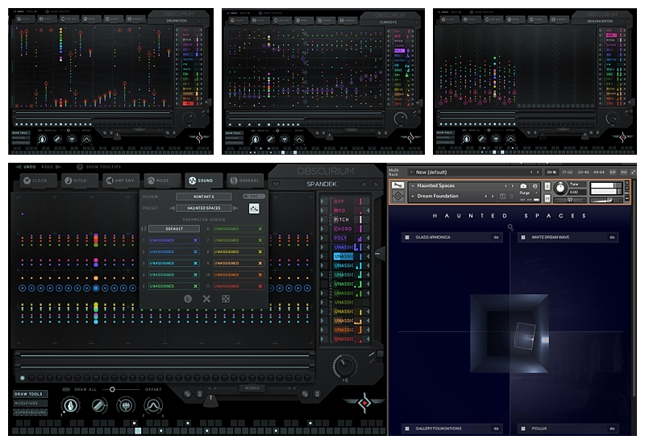Screen dimensions: 645x444
Task: Delete snapshot A trash icon
Action: tap(200, 394)
